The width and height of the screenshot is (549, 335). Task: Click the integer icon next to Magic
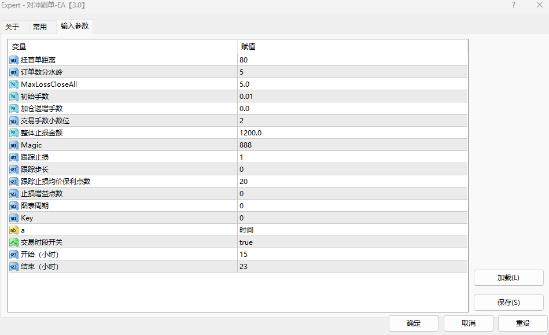point(14,145)
